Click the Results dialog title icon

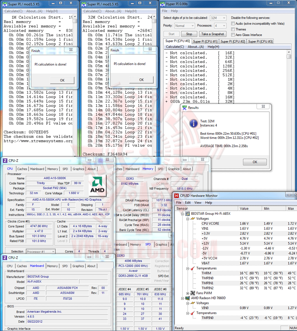coord(184,108)
